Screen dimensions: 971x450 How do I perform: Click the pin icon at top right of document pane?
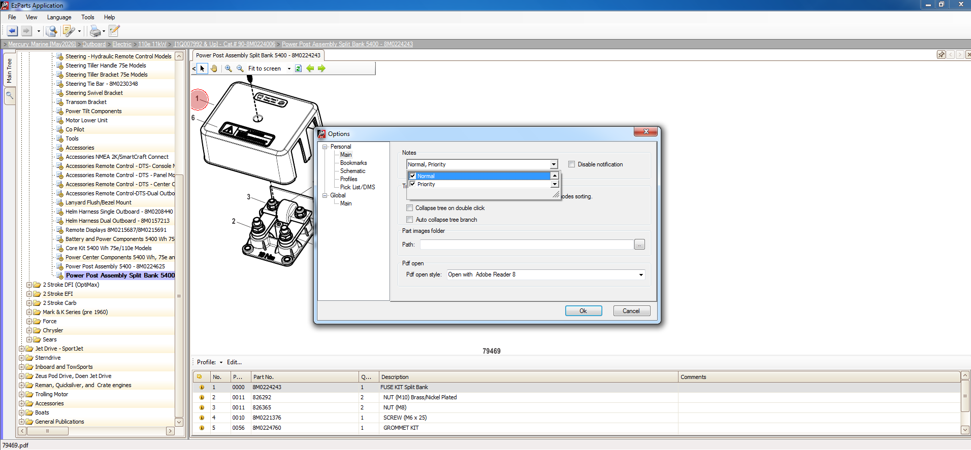(941, 55)
